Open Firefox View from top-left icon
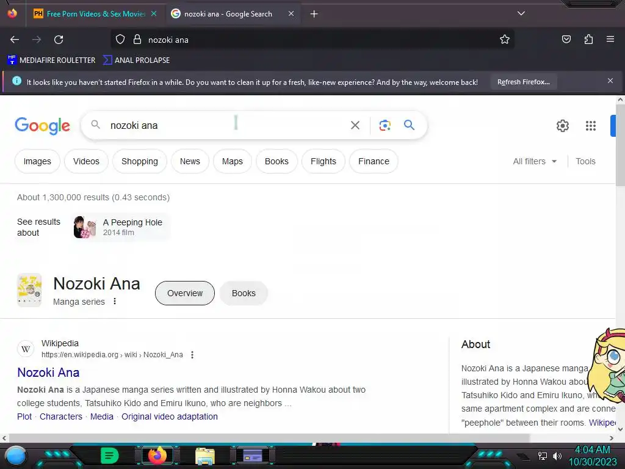625x469 pixels. pyautogui.click(x=12, y=13)
